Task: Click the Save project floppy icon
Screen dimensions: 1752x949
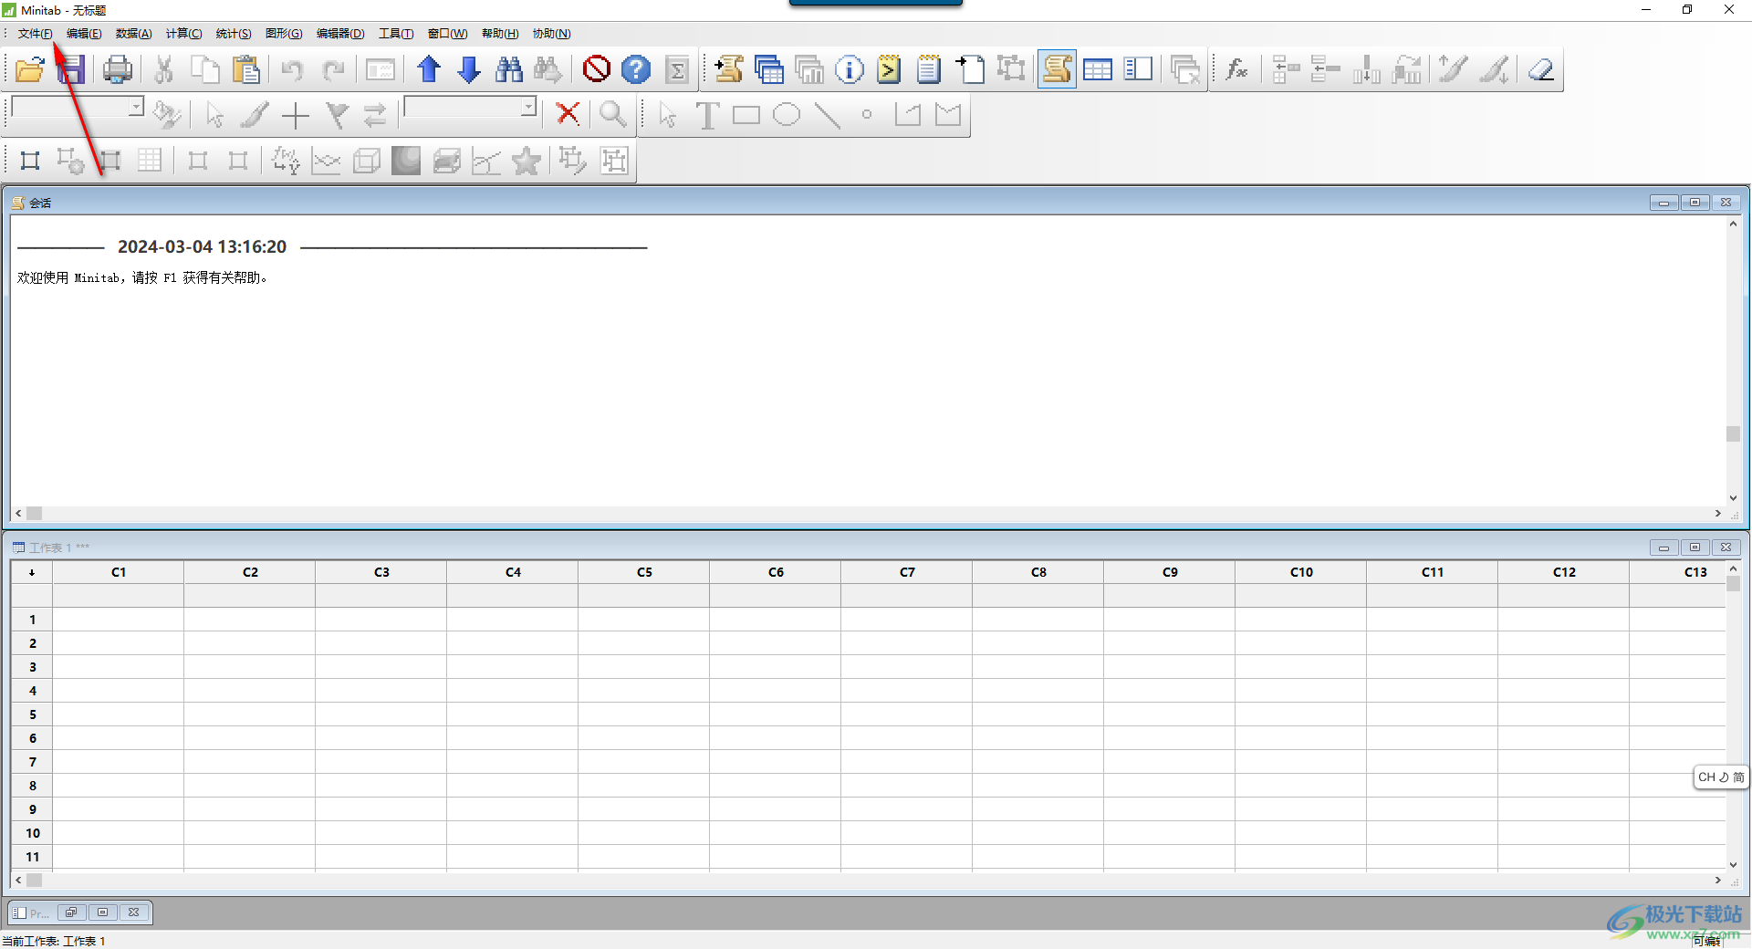Action: point(70,69)
